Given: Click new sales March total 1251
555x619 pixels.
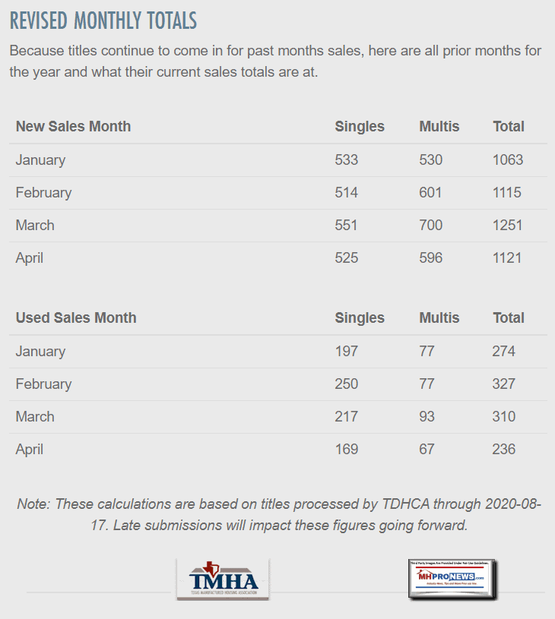Looking at the screenshot, I should pos(507,226).
